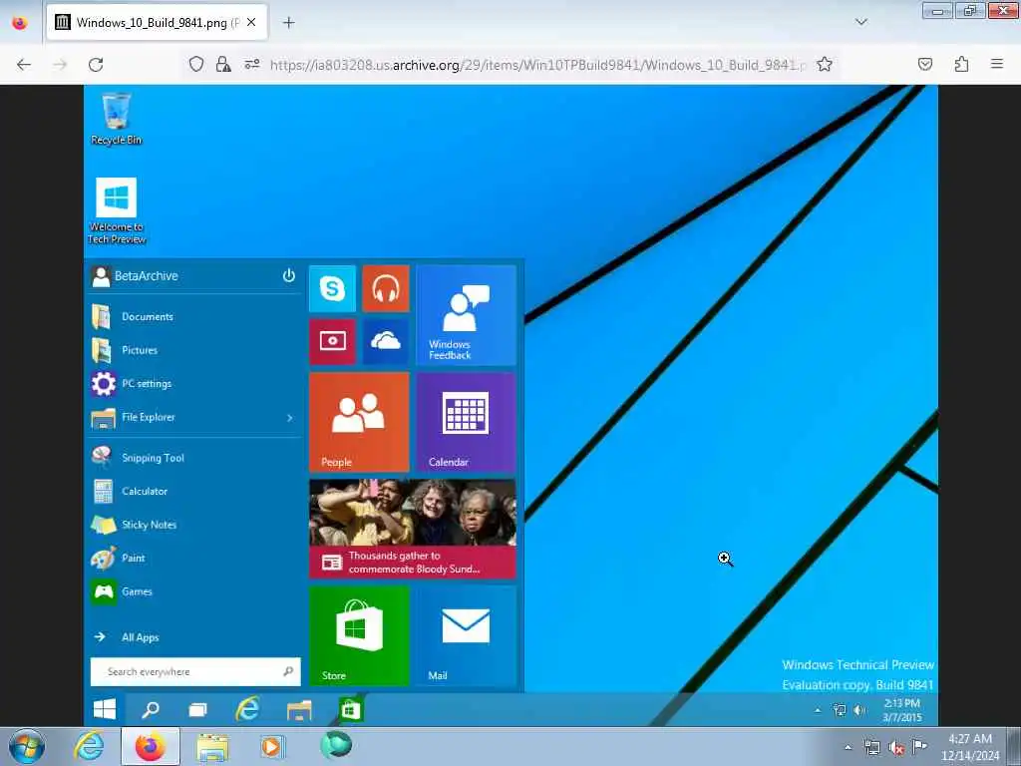Click the muted volume icon in system tray
This screenshot has width=1021, height=766.
click(x=896, y=748)
